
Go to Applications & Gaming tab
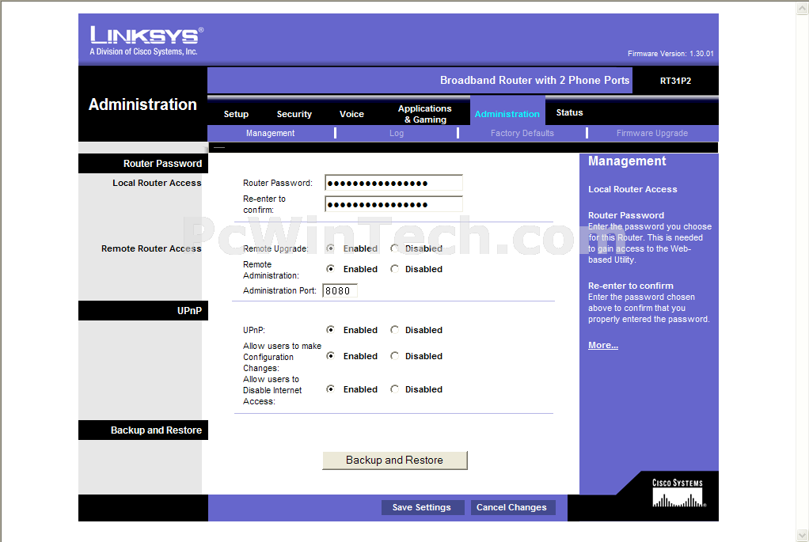424,114
